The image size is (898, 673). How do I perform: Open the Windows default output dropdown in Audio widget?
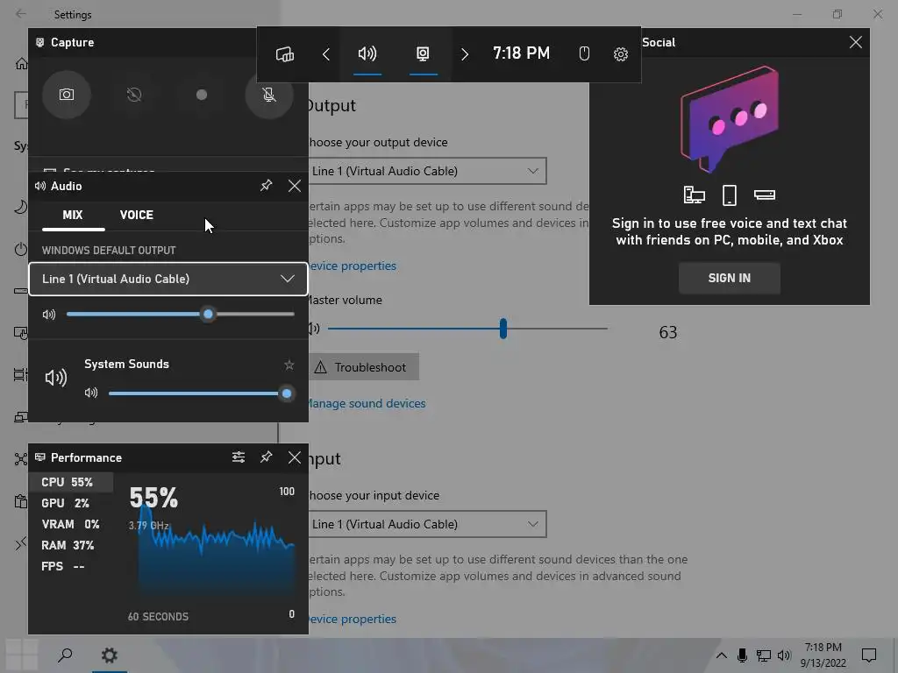(168, 280)
